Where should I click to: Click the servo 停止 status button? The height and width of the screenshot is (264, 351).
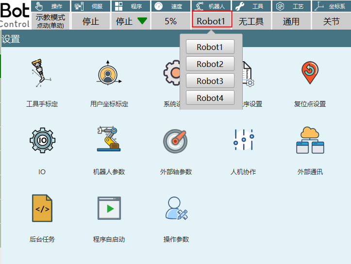tap(90, 21)
